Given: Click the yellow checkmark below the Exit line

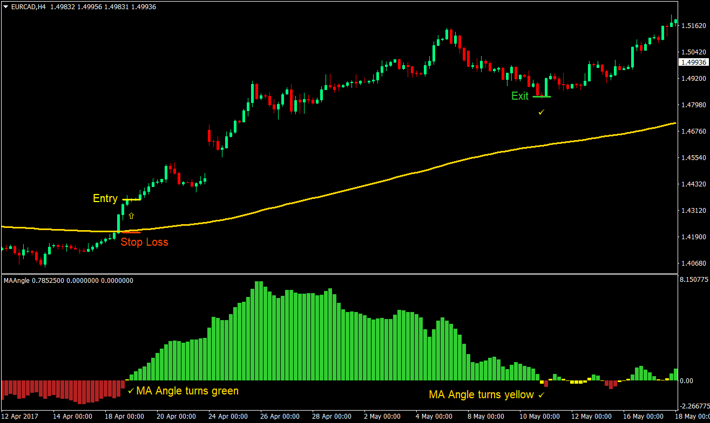Looking at the screenshot, I should [x=542, y=112].
